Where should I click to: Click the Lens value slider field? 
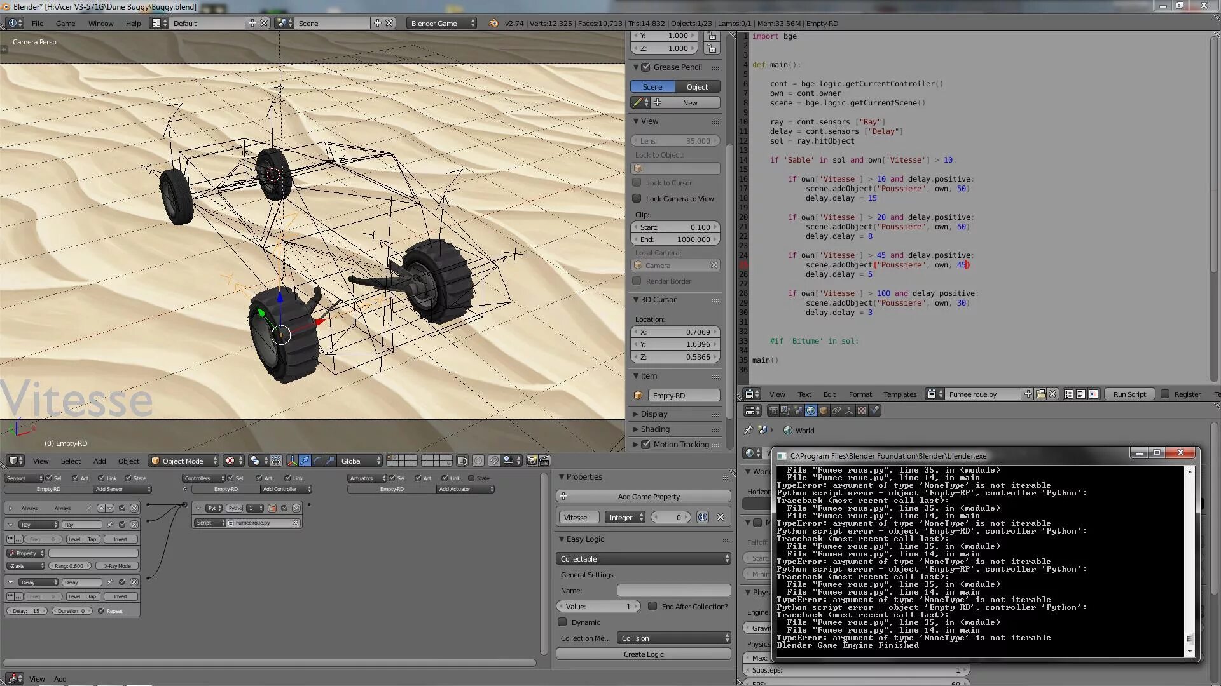pos(675,141)
